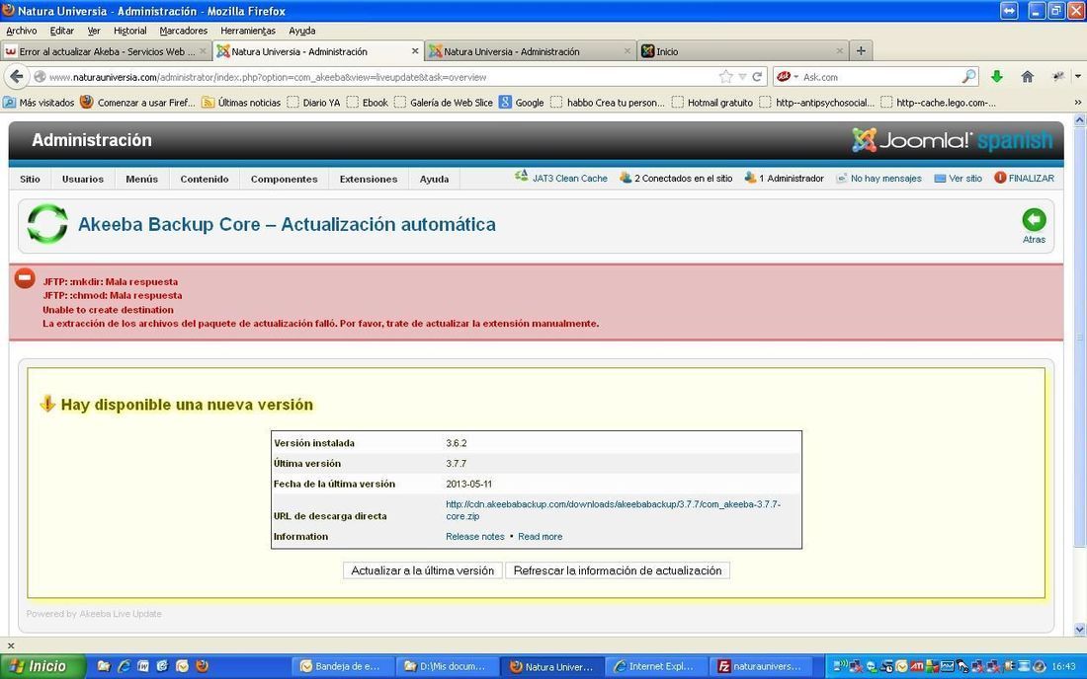This screenshot has height=679, width=1087.
Task: Launch Firefox from the quick launch bar
Action: 202,666
